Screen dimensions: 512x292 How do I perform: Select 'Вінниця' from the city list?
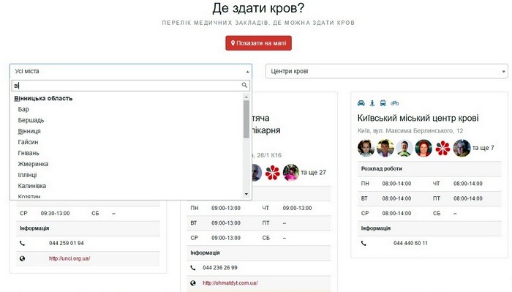[29, 131]
